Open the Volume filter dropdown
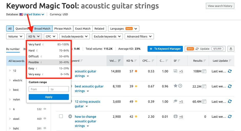241x131 pixels. tap(15, 36)
